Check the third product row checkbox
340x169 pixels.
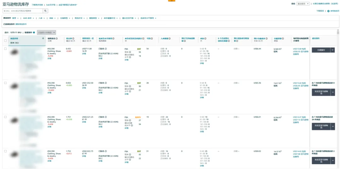pos(5,117)
